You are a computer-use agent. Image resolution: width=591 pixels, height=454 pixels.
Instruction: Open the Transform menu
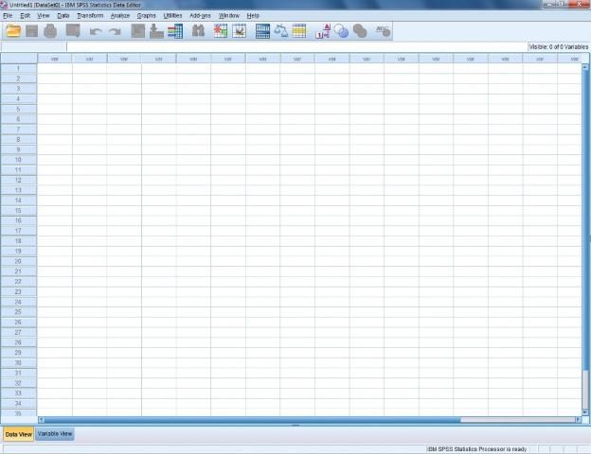(90, 16)
